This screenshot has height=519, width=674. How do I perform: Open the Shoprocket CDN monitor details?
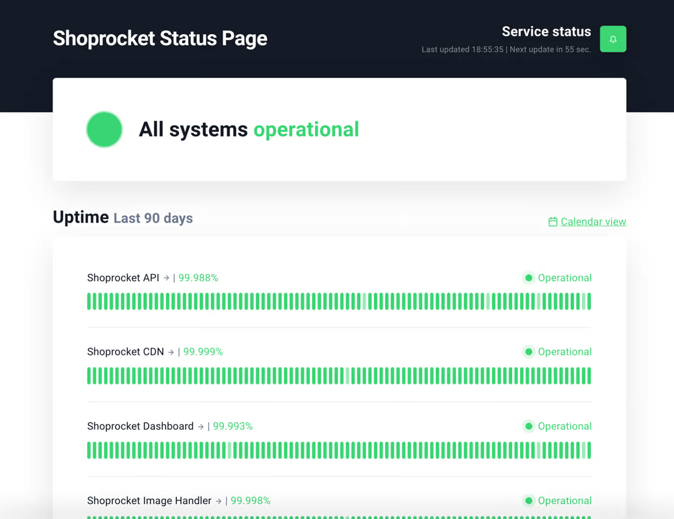point(125,352)
